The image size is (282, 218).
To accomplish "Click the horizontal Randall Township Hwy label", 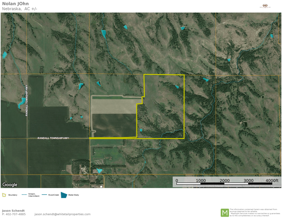I will pyautogui.click(x=53, y=138).
